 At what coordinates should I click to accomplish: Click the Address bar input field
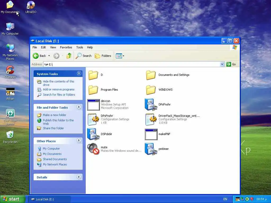(x=132, y=64)
